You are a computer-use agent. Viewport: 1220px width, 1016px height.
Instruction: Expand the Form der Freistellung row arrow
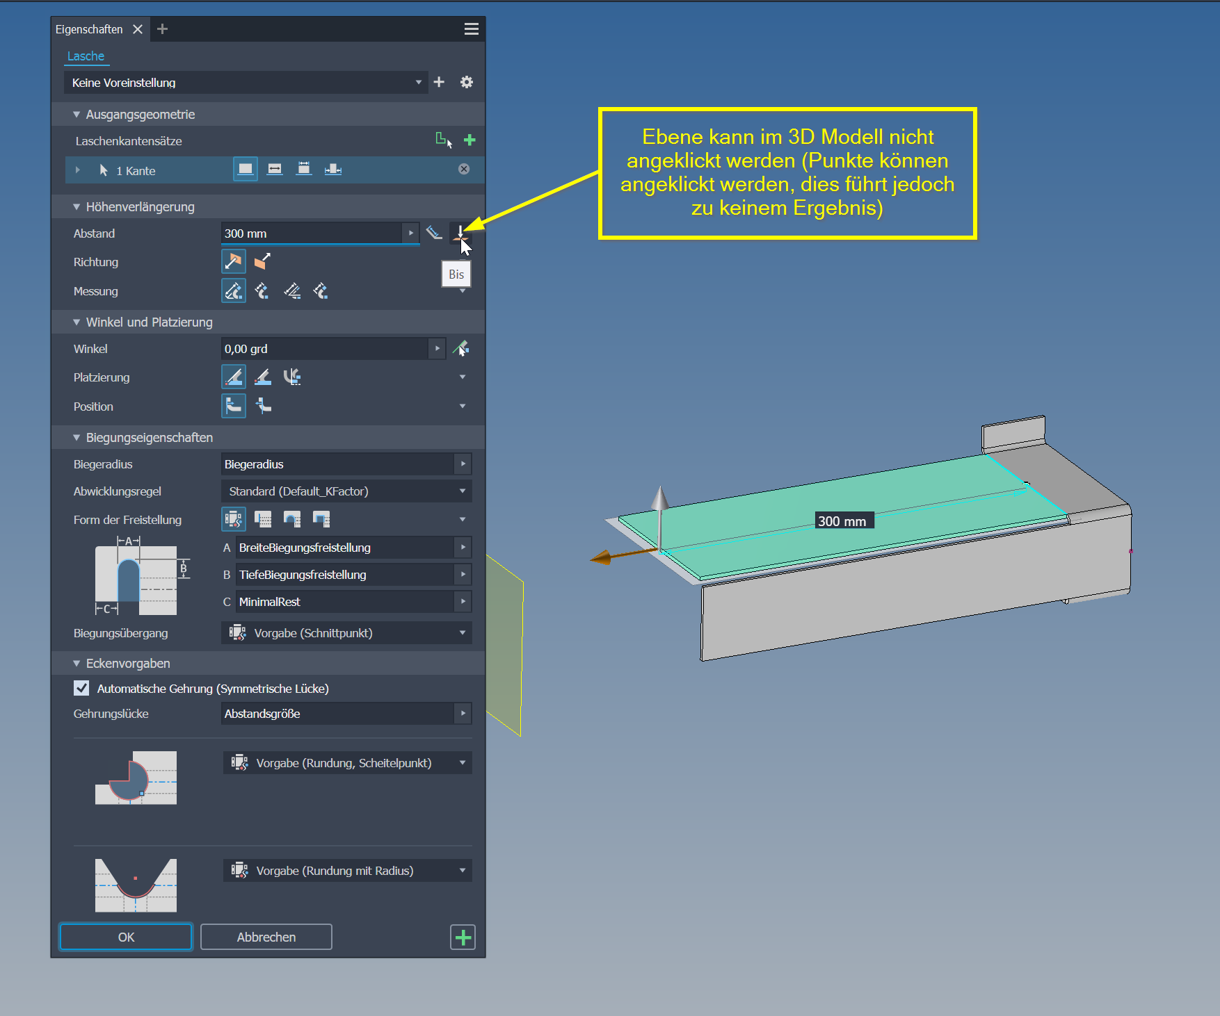pyautogui.click(x=463, y=520)
